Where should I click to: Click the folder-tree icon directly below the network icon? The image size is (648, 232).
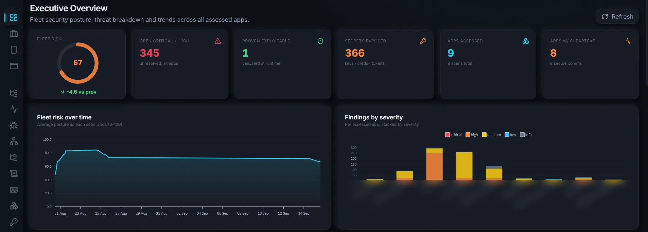tap(14, 157)
